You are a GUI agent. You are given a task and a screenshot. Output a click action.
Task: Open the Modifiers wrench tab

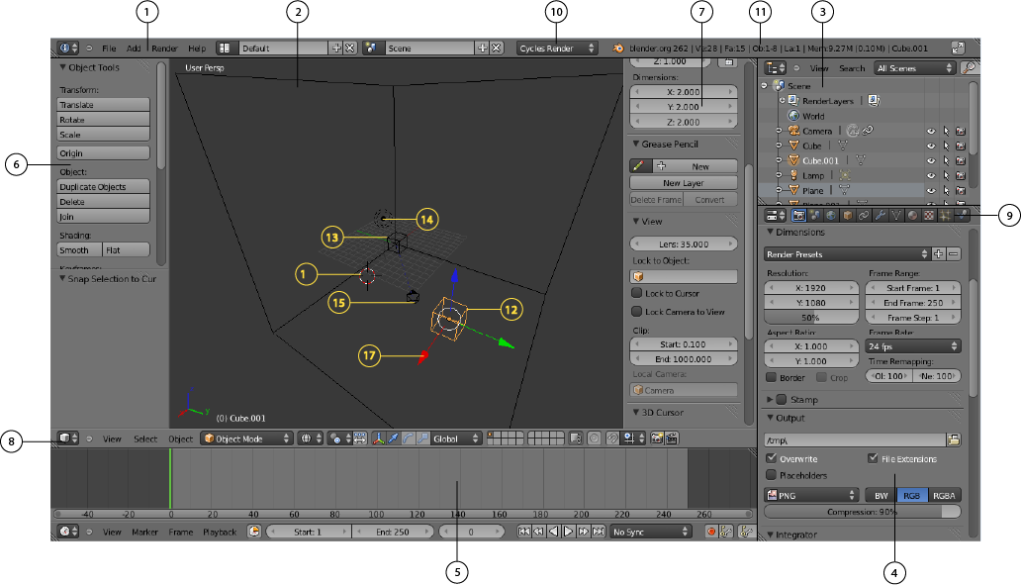881,216
